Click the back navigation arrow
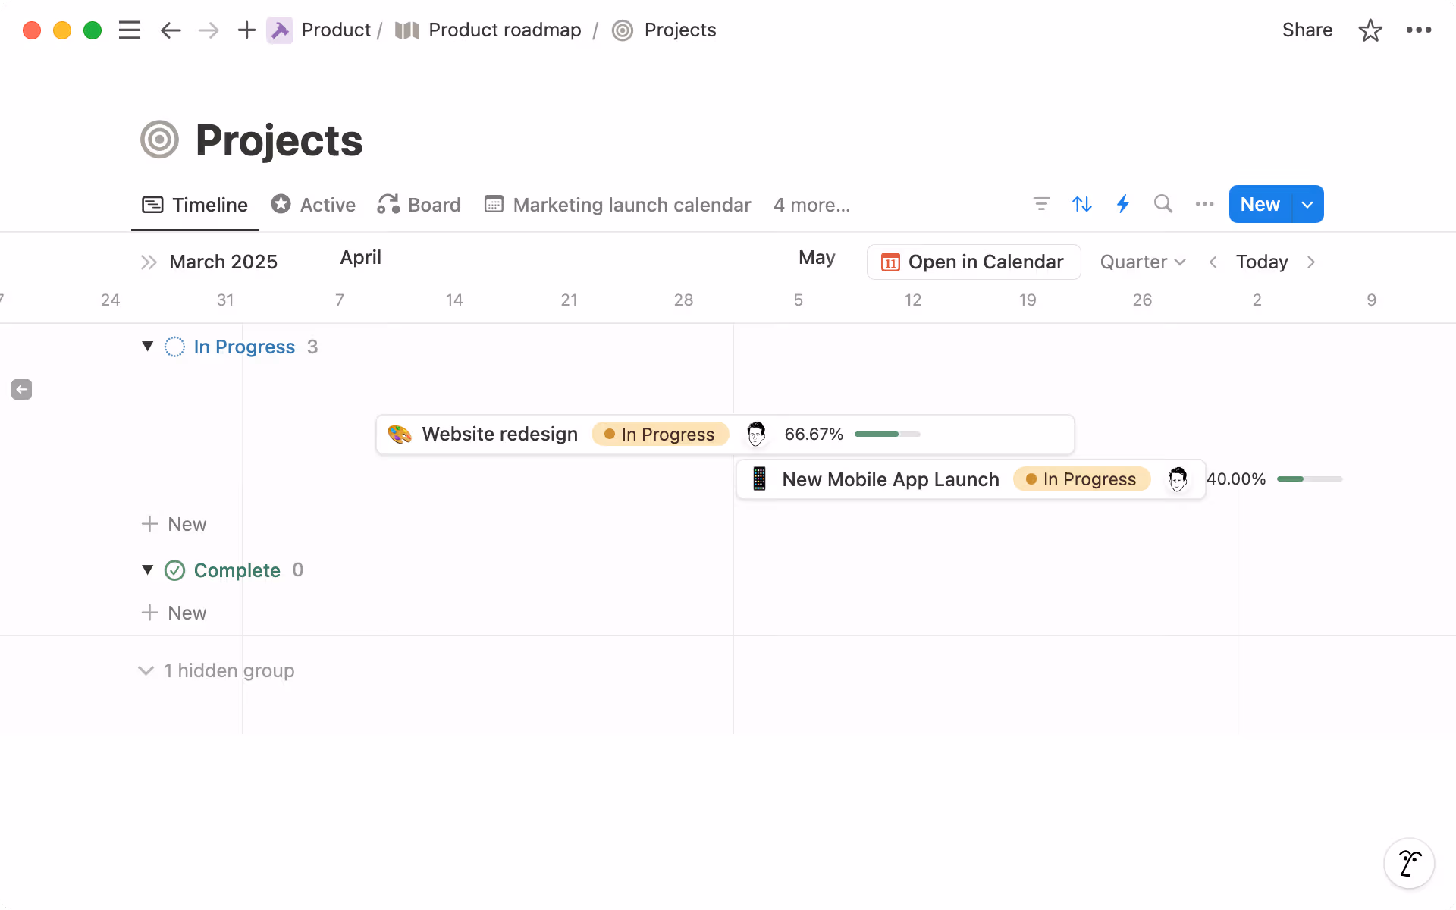1456x910 pixels. click(170, 30)
